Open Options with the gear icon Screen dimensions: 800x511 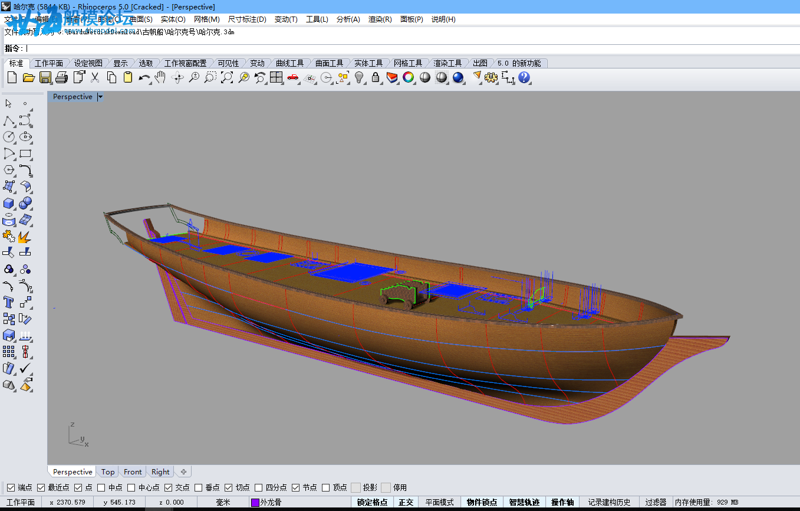(491, 77)
